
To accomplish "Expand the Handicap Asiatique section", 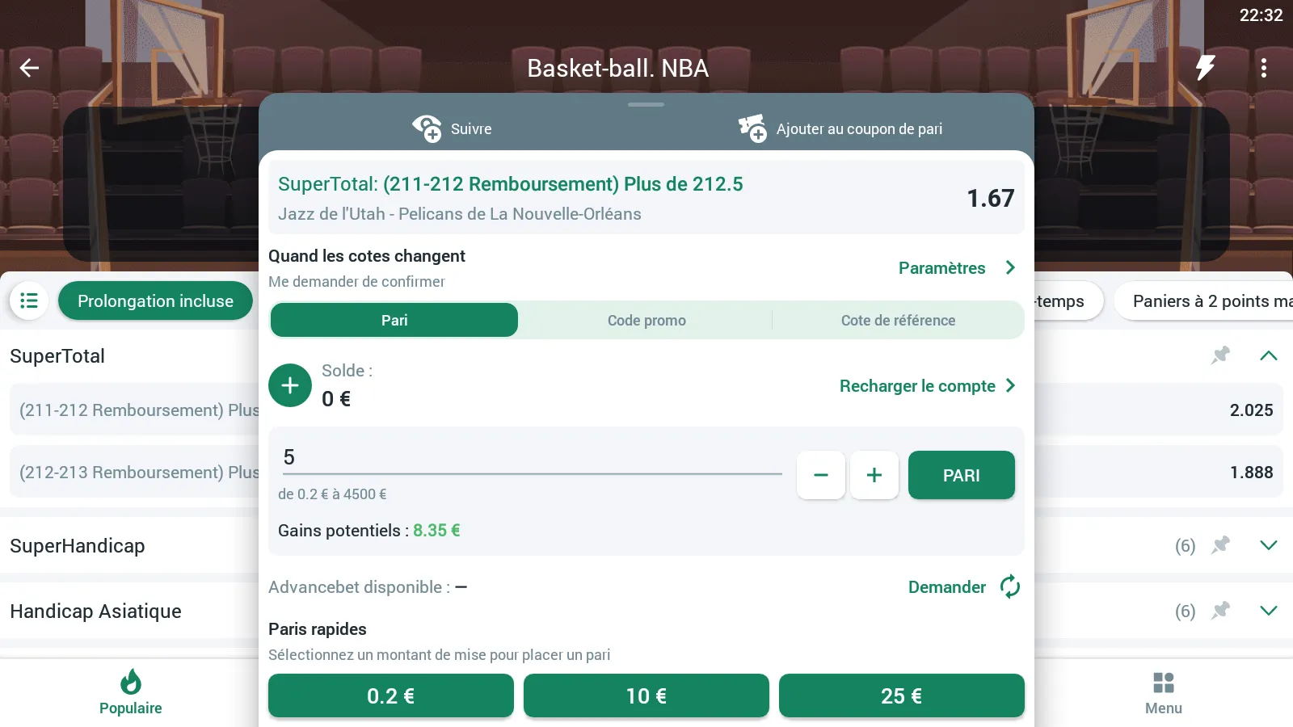I will [1268, 611].
